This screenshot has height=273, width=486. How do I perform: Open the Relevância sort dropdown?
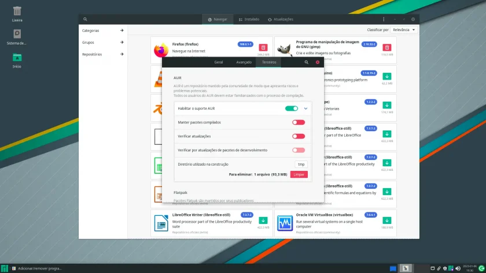click(x=404, y=29)
